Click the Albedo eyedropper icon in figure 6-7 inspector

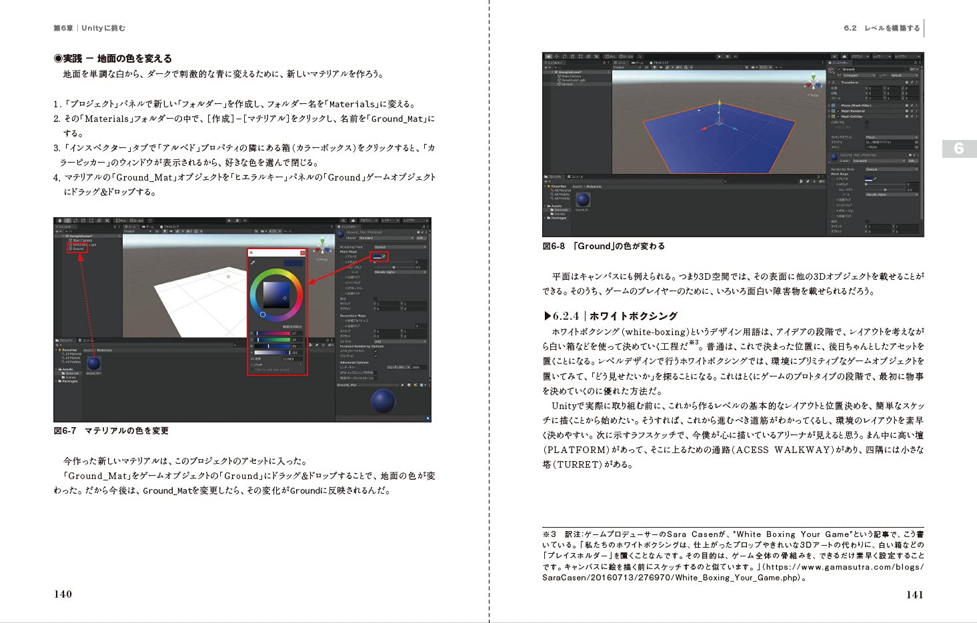[383, 257]
